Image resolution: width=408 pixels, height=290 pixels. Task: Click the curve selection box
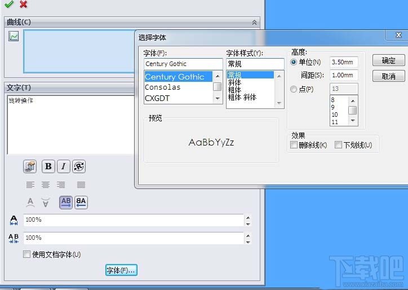(79, 51)
